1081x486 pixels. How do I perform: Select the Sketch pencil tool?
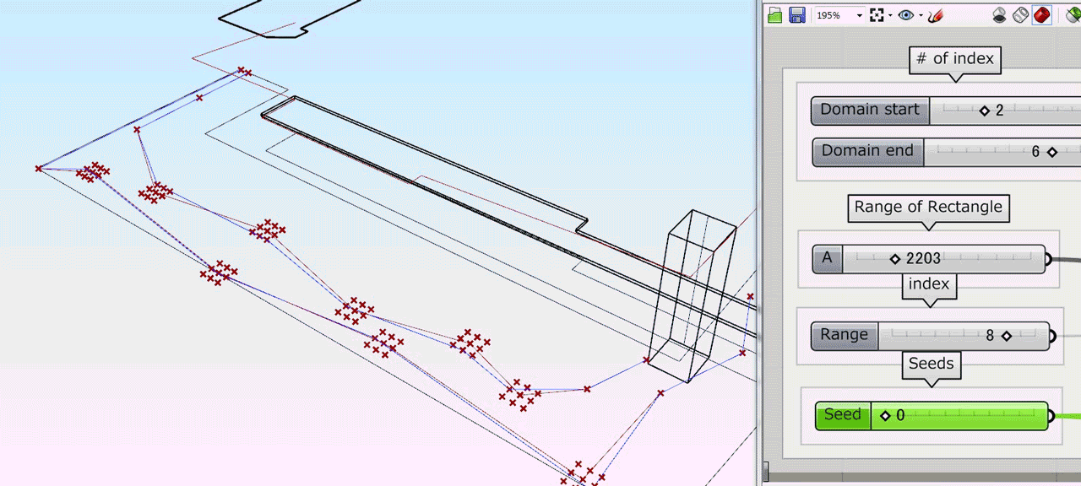pos(935,15)
